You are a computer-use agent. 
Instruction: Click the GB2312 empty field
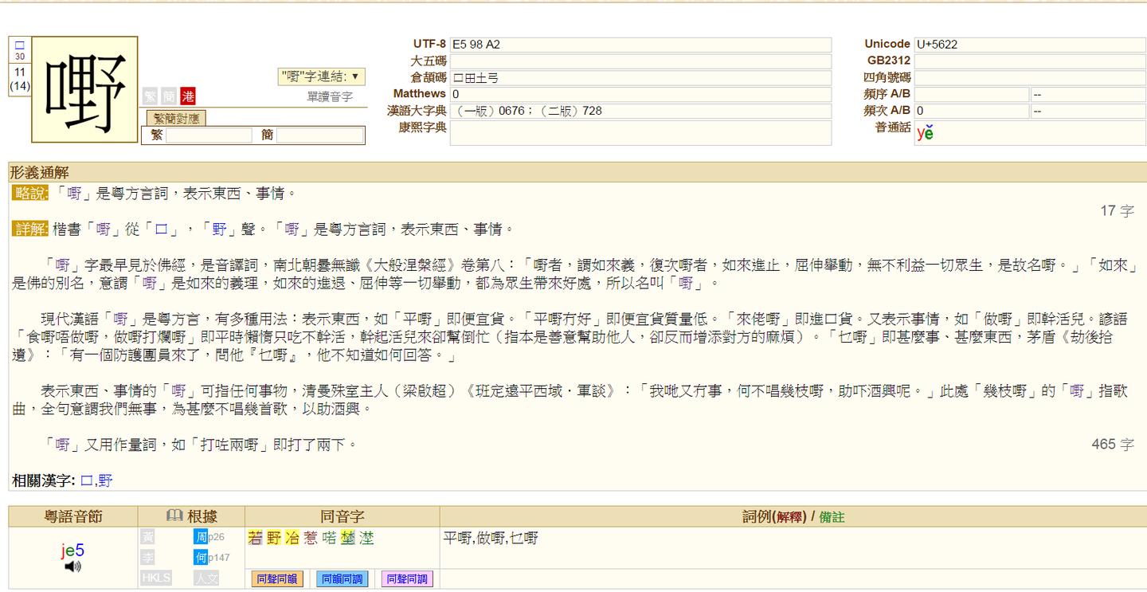click(1030, 61)
